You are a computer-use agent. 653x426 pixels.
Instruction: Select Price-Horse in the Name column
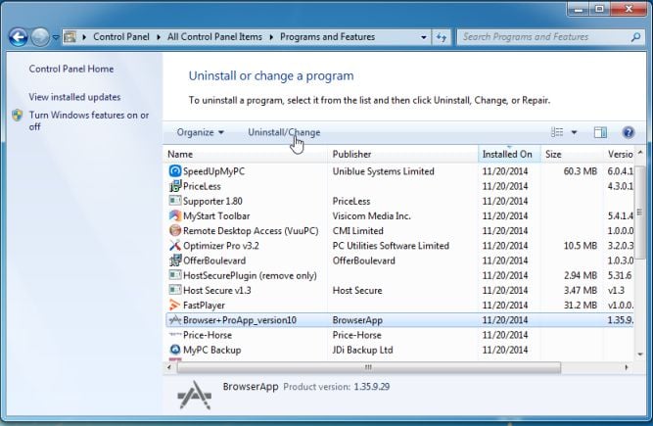point(208,335)
